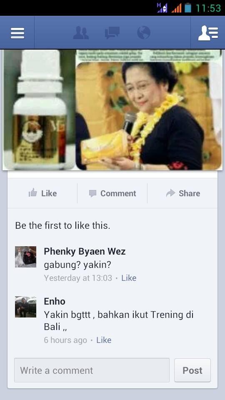This screenshot has height=400, width=225.
Task: Open the product bottle photo
Action: 39,110
